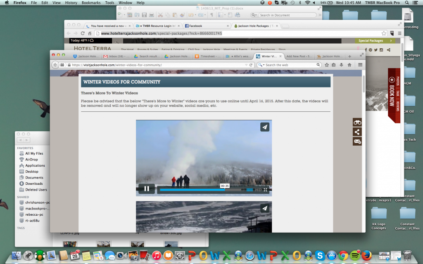The width and height of the screenshot is (423, 264).
Task: Share the second snowy video via paper-plane icon
Action: 265,208
